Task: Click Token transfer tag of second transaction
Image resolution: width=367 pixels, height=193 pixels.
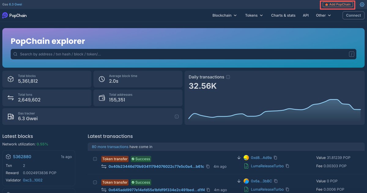Action: tap(115, 182)
